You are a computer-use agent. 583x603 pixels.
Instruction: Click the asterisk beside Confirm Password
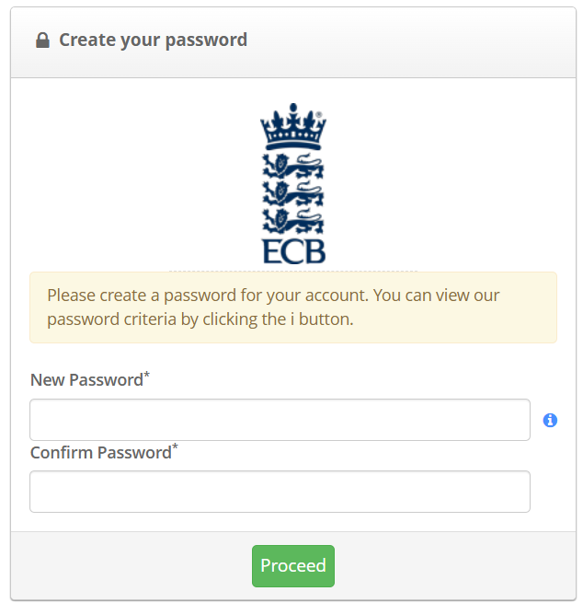point(176,447)
